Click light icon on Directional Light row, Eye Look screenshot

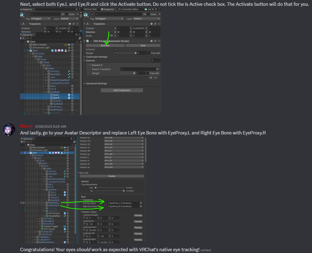(65, 150)
